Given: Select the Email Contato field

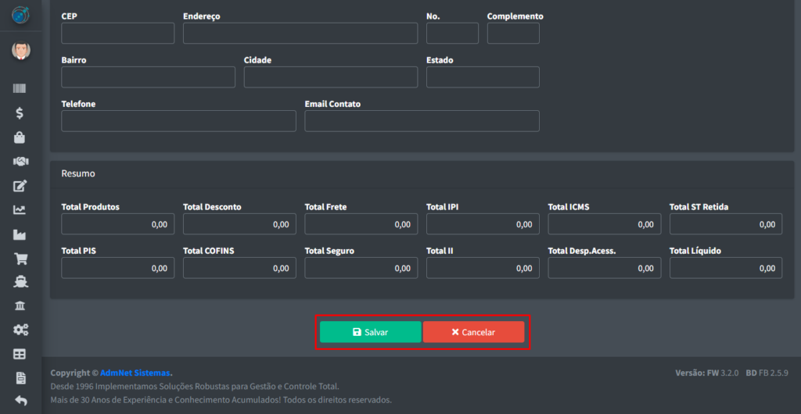Looking at the screenshot, I should tap(422, 121).
